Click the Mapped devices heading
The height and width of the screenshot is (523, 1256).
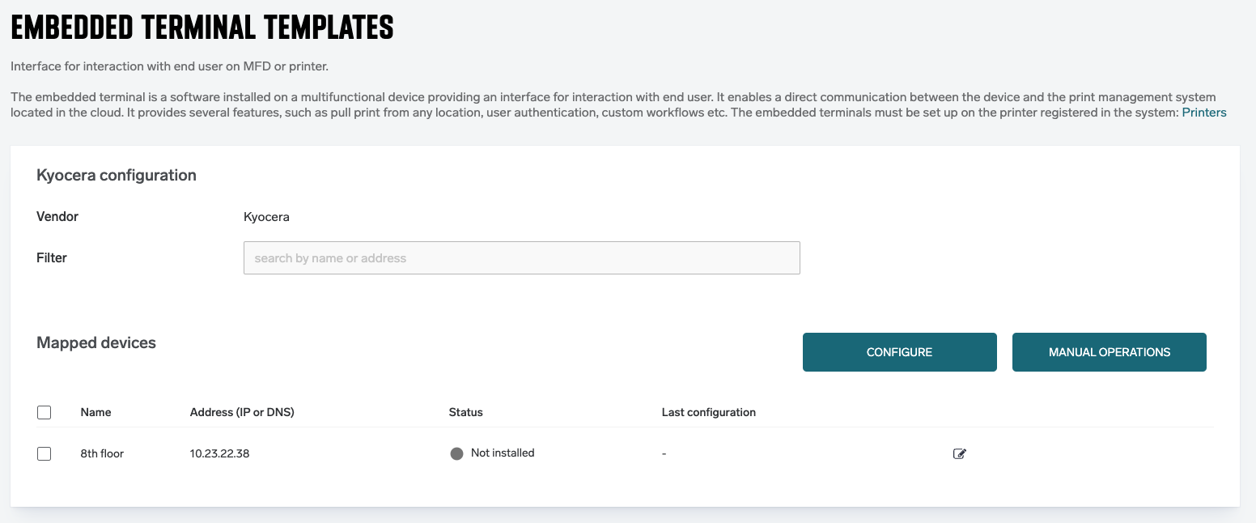click(x=96, y=343)
